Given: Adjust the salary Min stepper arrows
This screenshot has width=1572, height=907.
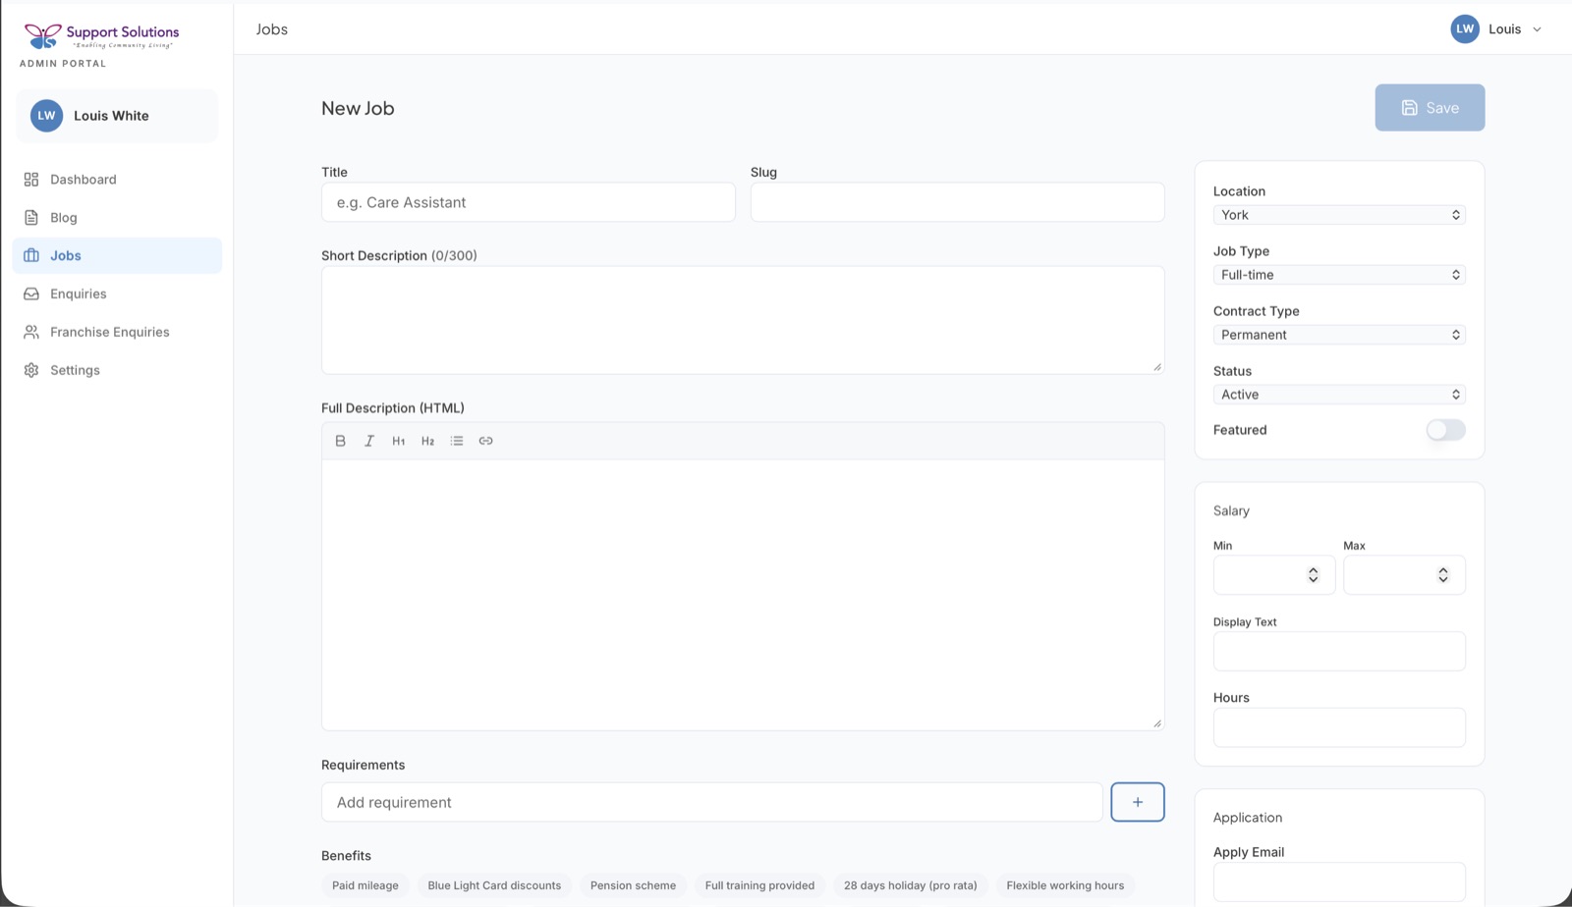Looking at the screenshot, I should click(1313, 575).
